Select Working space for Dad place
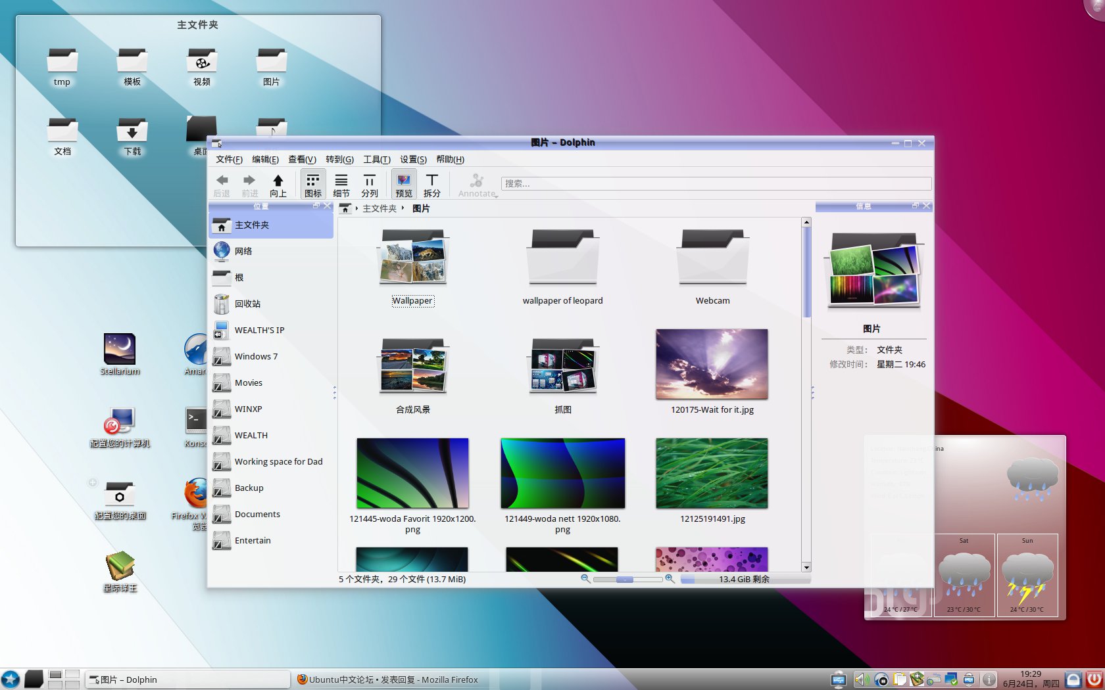Viewport: 1105px width, 690px height. tap(271, 461)
